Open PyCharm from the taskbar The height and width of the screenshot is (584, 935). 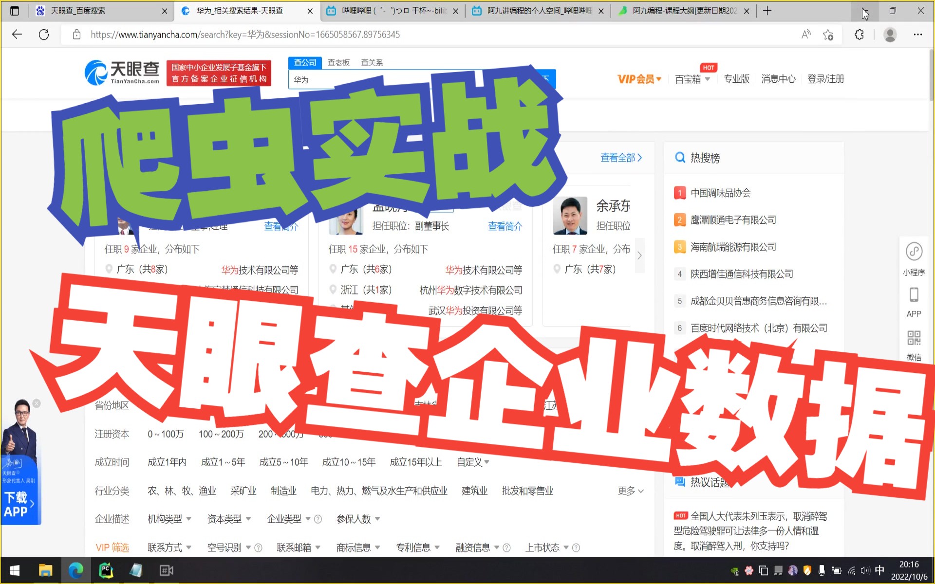[106, 570]
